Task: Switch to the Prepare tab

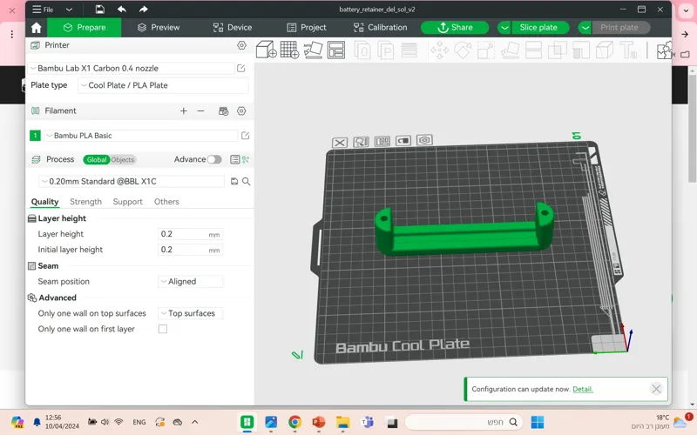Action: (84, 28)
